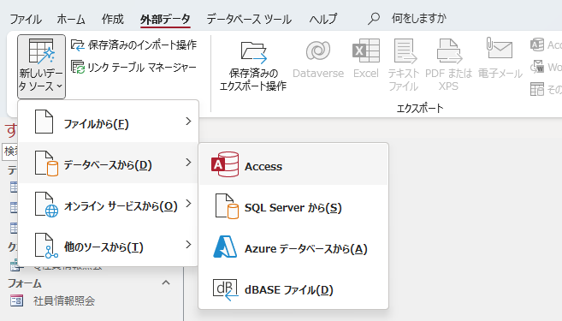
Task: Click the 何をしますか search box
Action: [418, 18]
